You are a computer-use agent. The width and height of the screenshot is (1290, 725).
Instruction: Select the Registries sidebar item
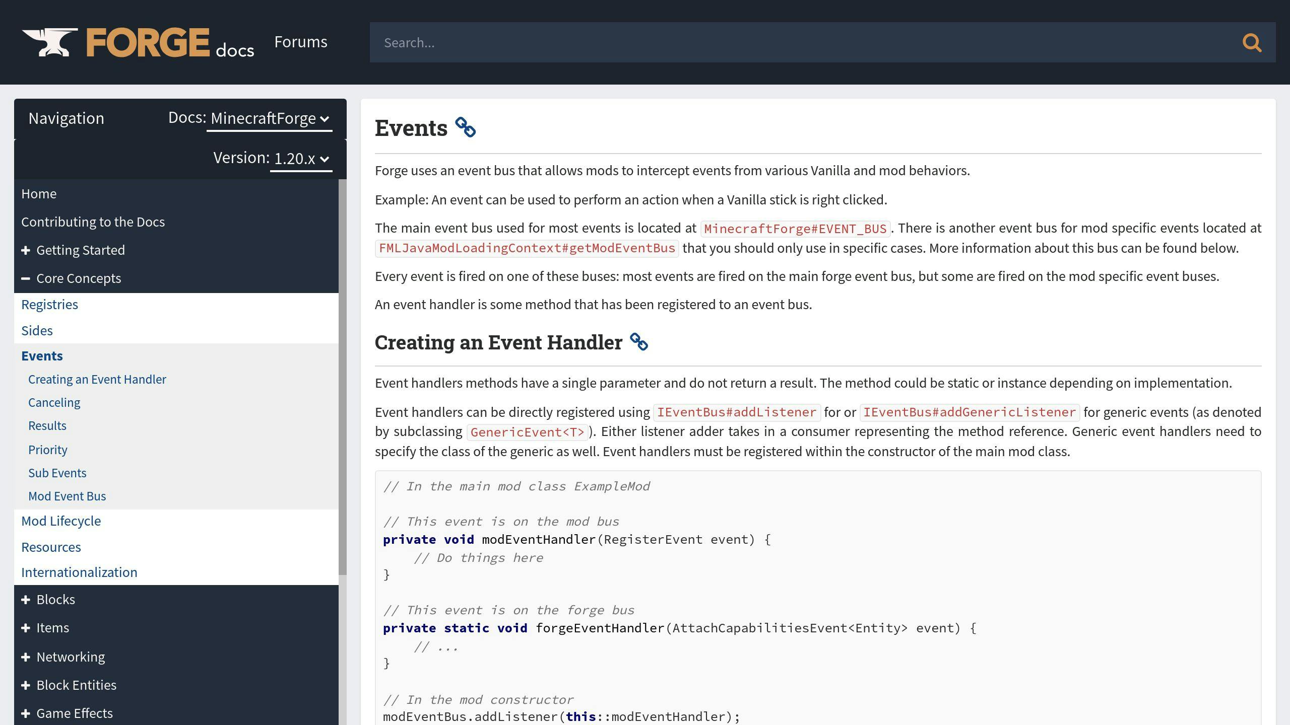pos(49,304)
